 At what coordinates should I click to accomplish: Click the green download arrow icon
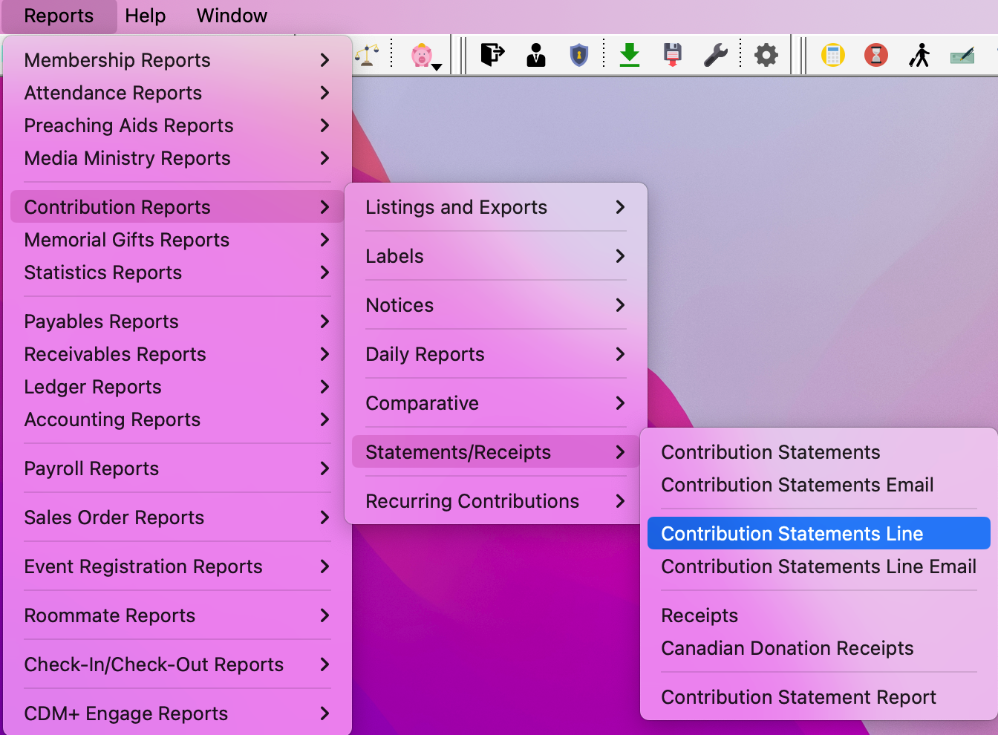click(x=630, y=55)
